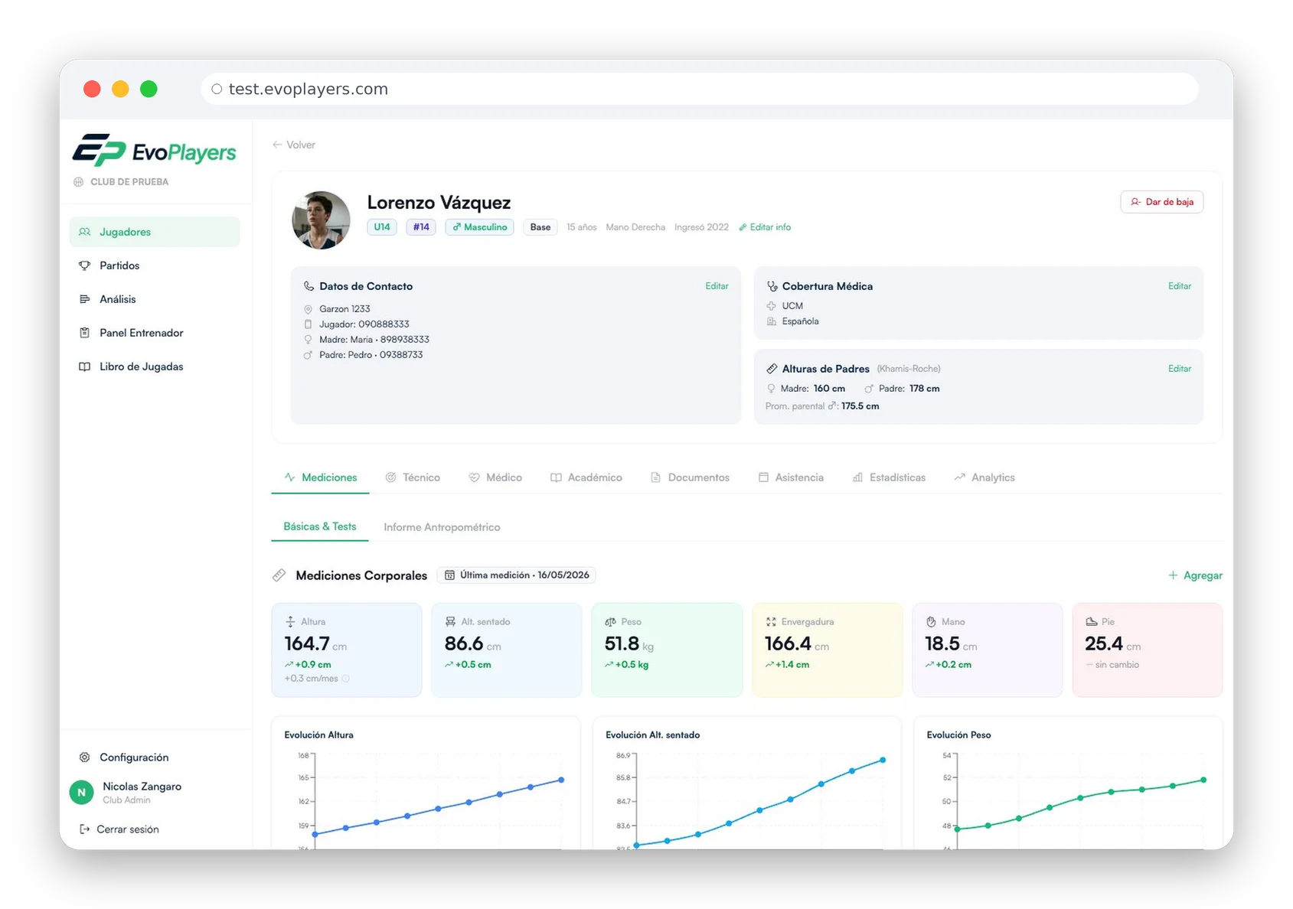Open the Académico tab

(586, 477)
